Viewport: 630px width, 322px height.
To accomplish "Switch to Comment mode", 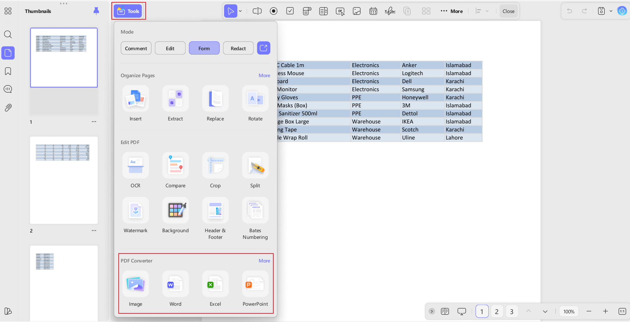I will tap(136, 48).
